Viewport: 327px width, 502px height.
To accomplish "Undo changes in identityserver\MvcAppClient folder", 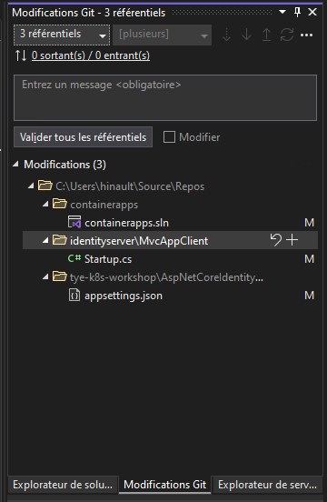I will click(276, 240).
